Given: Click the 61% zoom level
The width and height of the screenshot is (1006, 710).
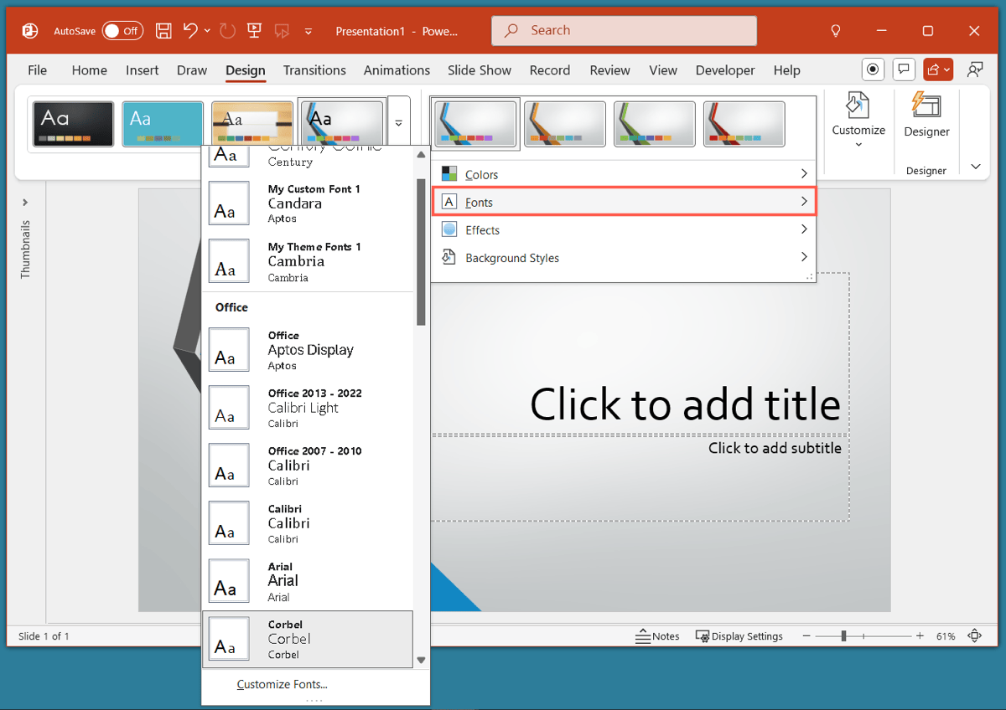Looking at the screenshot, I should pyautogui.click(x=946, y=636).
